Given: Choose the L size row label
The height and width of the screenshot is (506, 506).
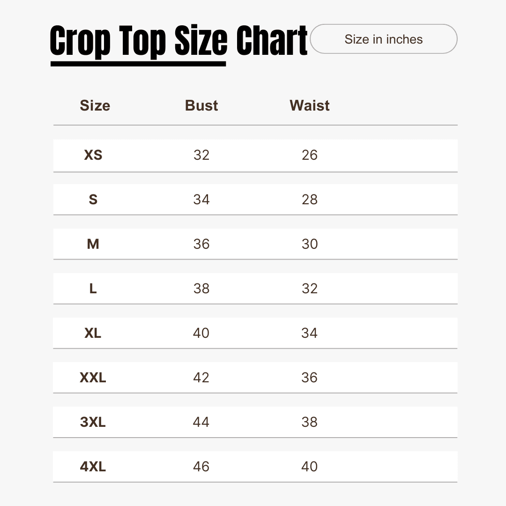Looking at the screenshot, I should pyautogui.click(x=93, y=289).
